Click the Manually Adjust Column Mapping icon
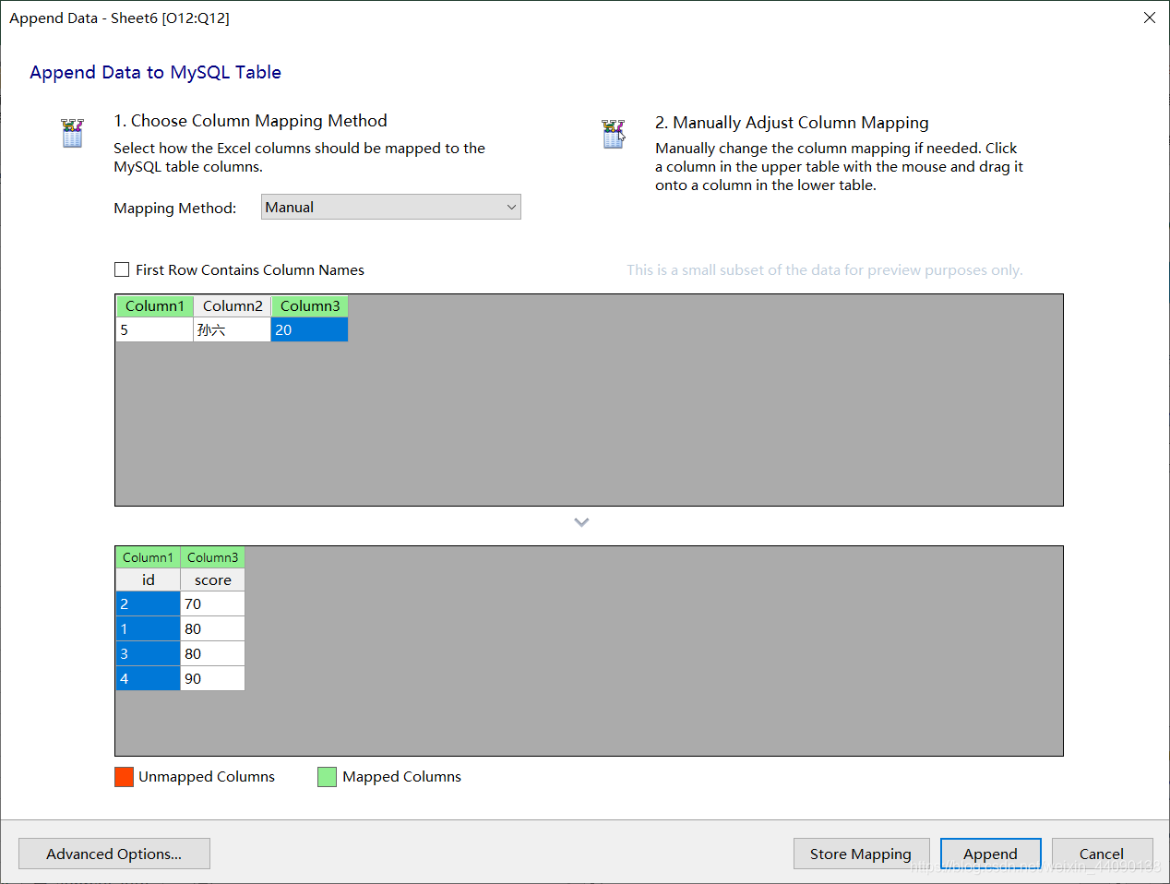Viewport: 1170px width, 884px height. coord(613,134)
